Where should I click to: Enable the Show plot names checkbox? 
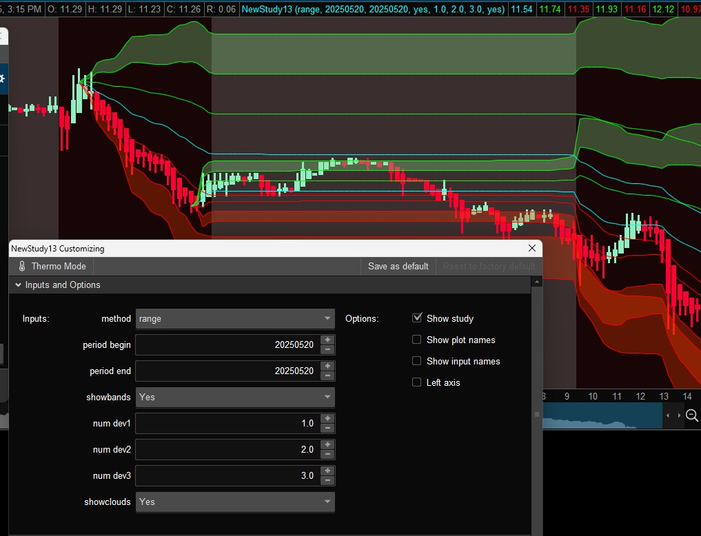point(416,340)
